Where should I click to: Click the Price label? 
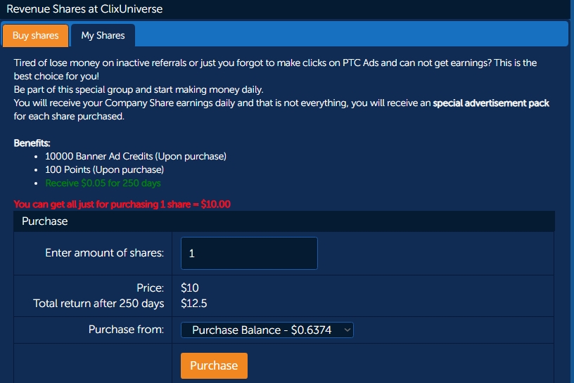click(150, 287)
